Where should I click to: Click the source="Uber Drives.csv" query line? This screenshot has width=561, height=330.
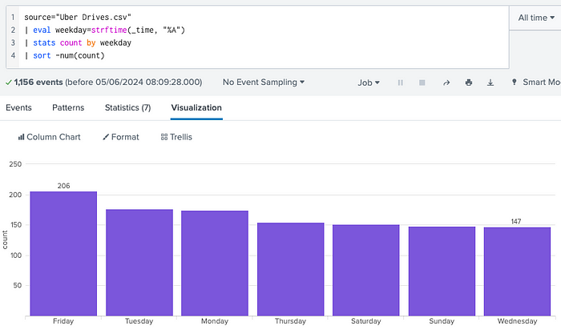(x=78, y=17)
